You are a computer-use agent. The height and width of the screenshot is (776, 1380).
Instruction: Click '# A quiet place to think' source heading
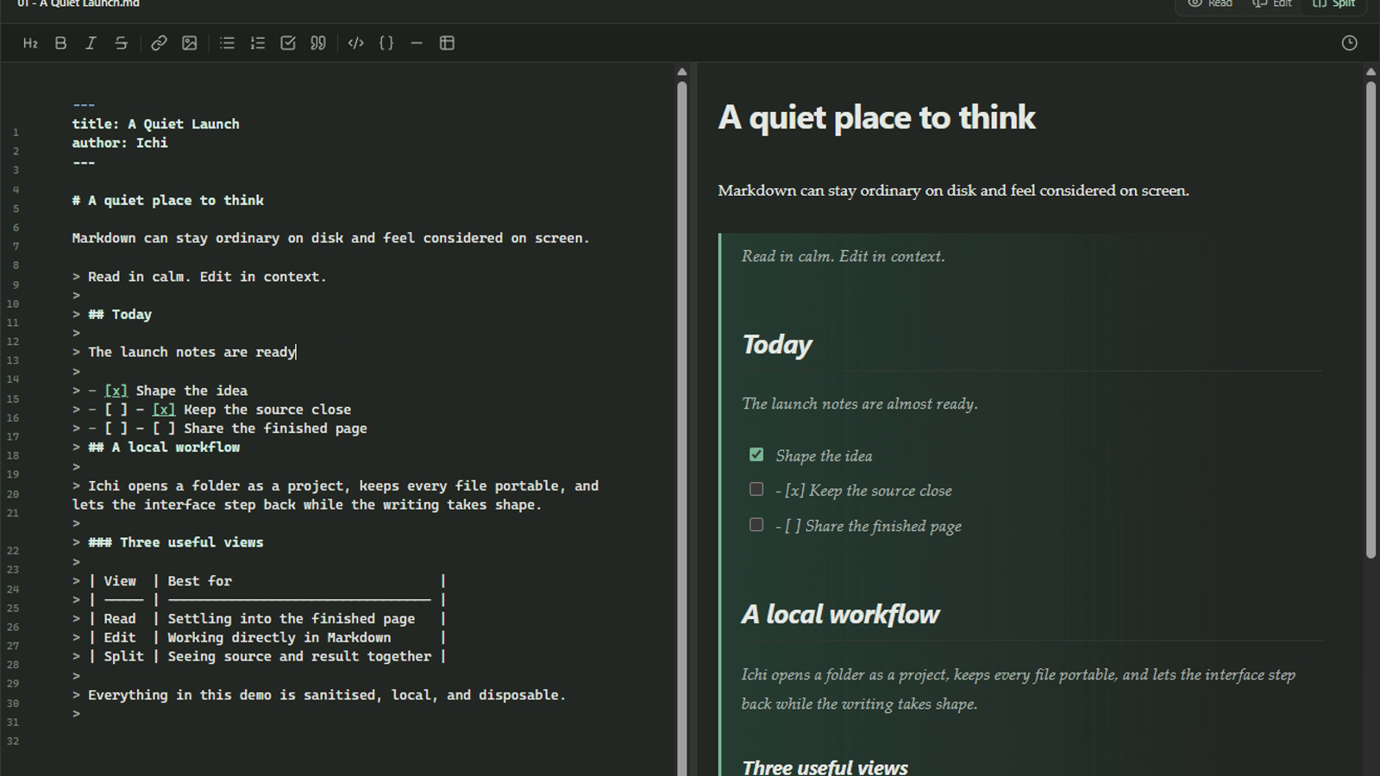pos(168,200)
